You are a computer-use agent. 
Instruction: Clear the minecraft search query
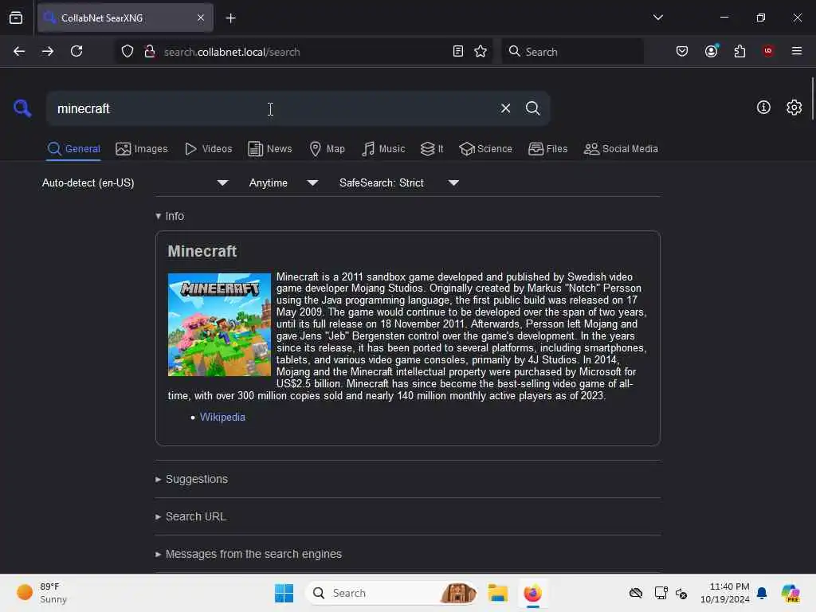click(505, 108)
